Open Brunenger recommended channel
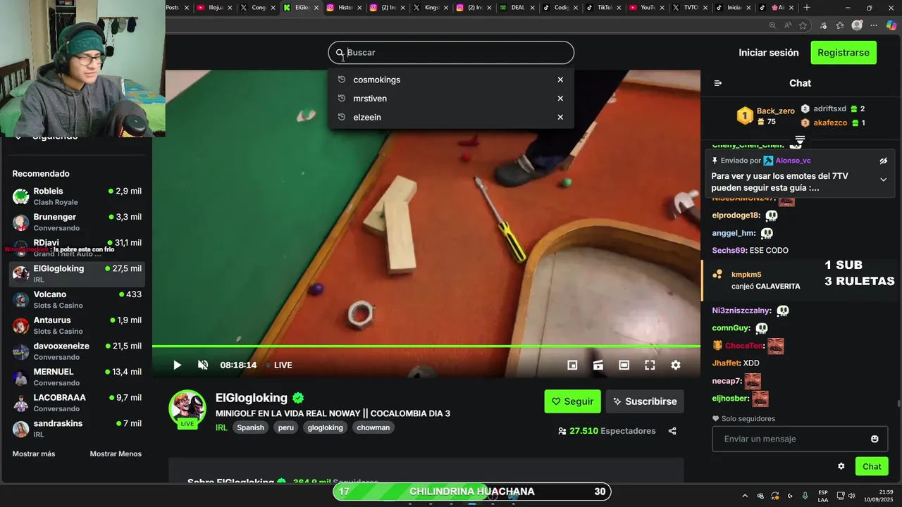 78,222
